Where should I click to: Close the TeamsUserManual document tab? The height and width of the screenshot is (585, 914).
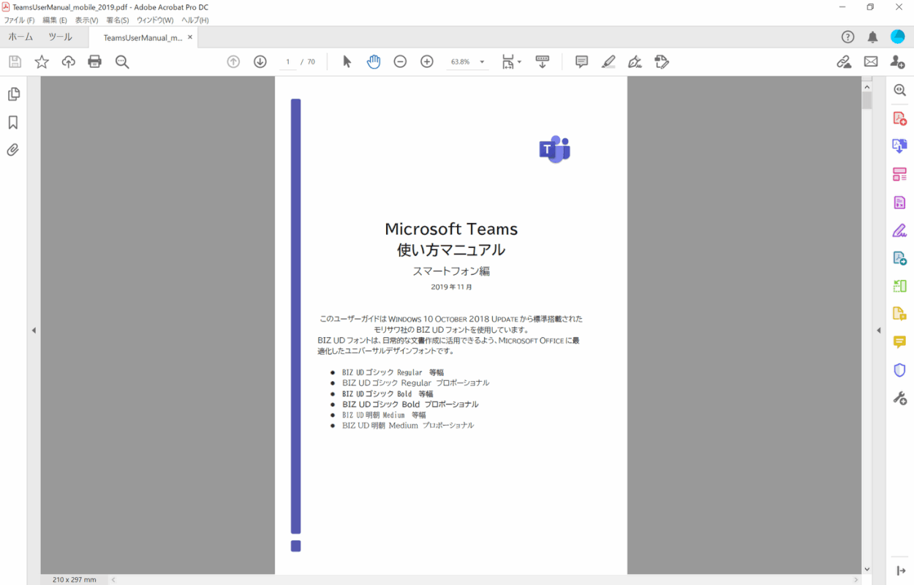coord(190,37)
